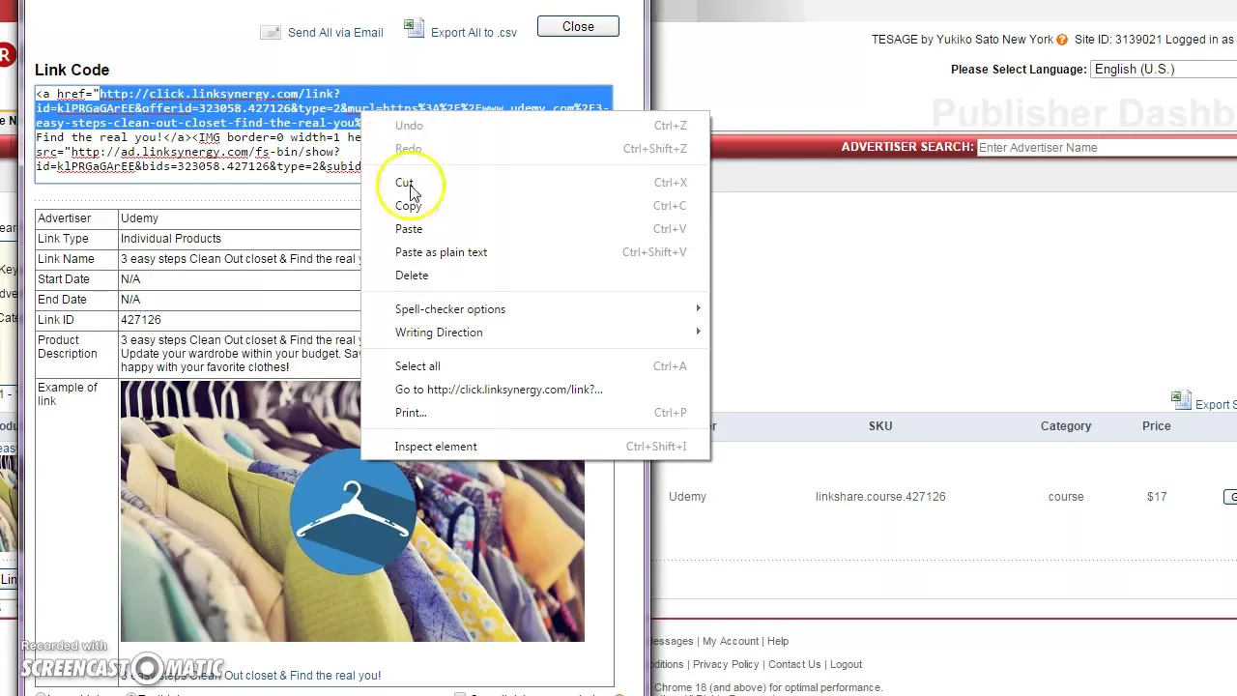The height and width of the screenshot is (696, 1237).
Task: Click the 'course' category cell
Action: [x=1066, y=497]
